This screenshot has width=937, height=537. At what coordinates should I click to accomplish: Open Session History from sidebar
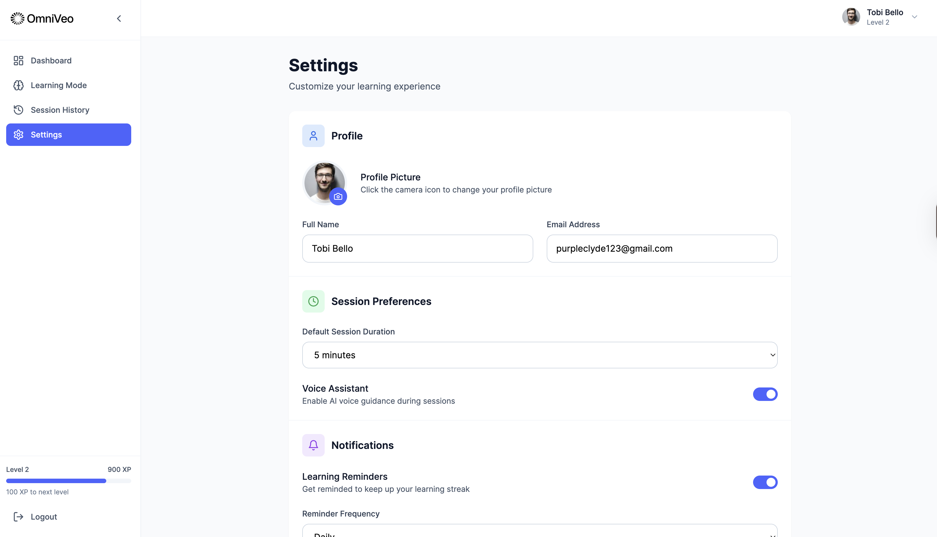(x=60, y=110)
